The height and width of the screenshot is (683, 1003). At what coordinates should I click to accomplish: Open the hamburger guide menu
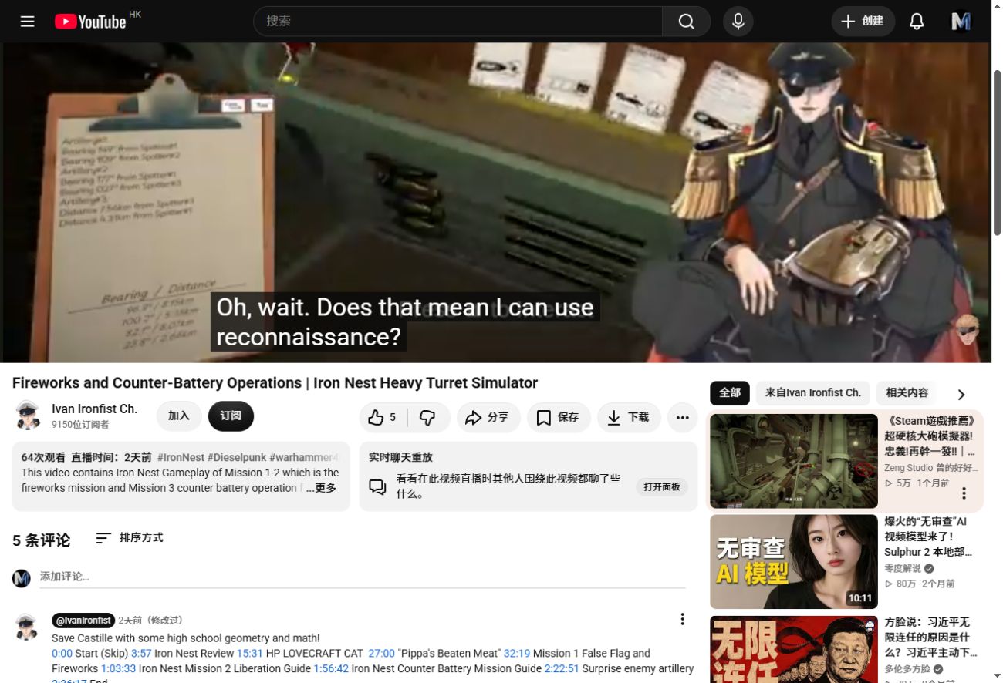[x=28, y=22]
